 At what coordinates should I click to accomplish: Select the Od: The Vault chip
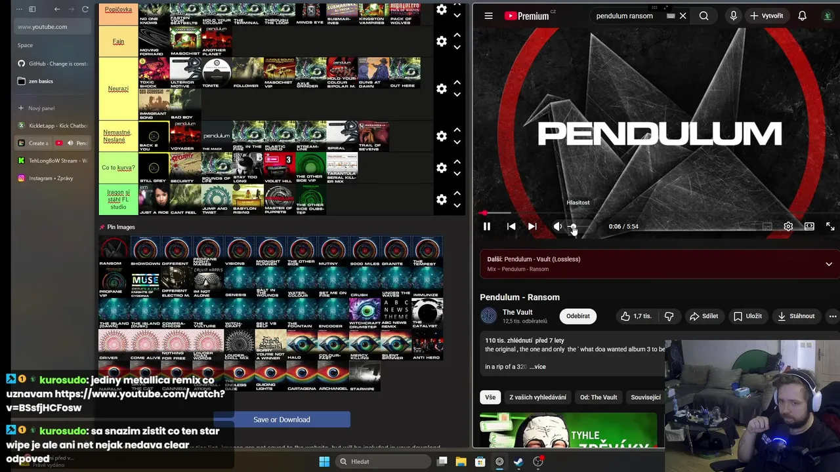pyautogui.click(x=598, y=397)
